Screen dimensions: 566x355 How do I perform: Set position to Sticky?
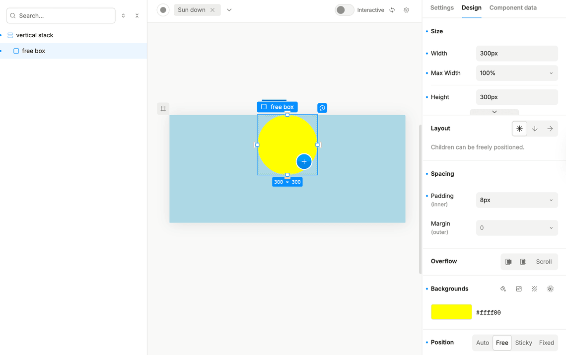[523, 343]
